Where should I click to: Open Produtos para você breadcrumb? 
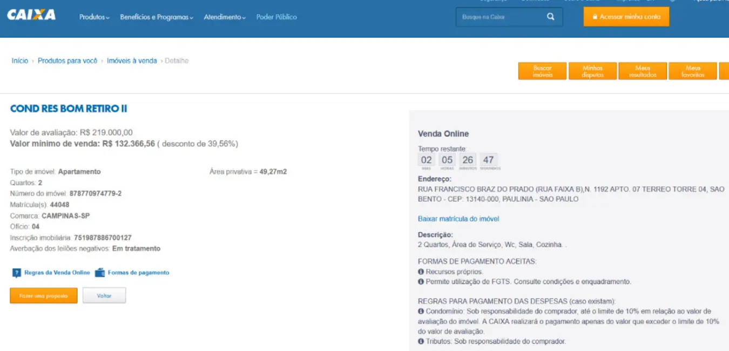tap(67, 61)
